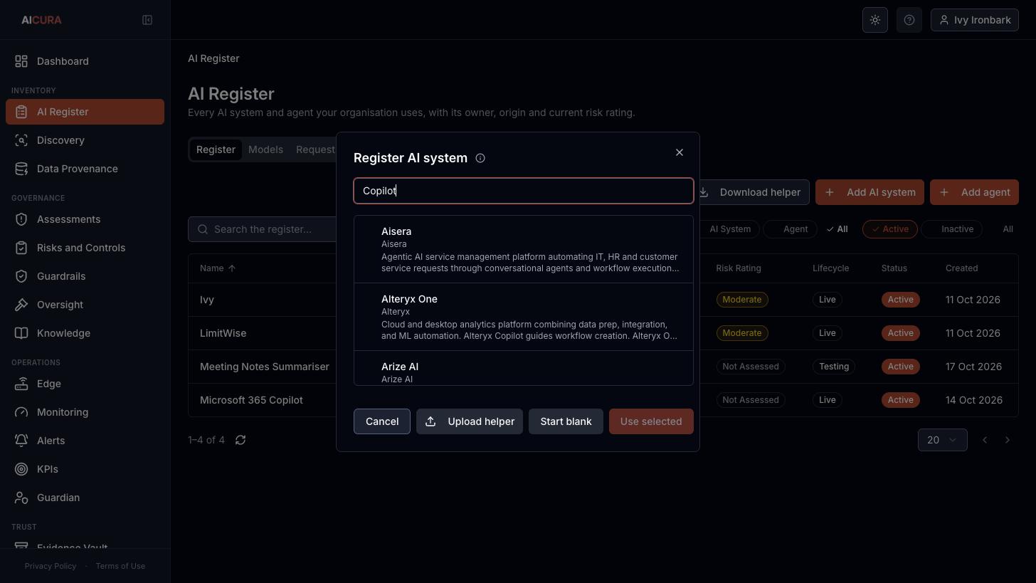The image size is (1036, 583).
Task: Open Monitoring gauge icon item
Action: [85, 412]
